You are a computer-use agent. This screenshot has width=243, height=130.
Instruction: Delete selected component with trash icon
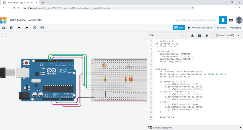[x=11, y=28]
